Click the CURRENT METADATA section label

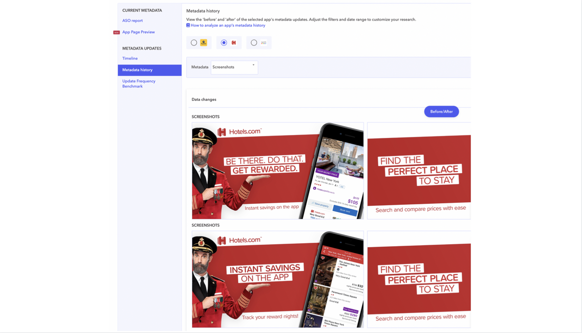[142, 10]
